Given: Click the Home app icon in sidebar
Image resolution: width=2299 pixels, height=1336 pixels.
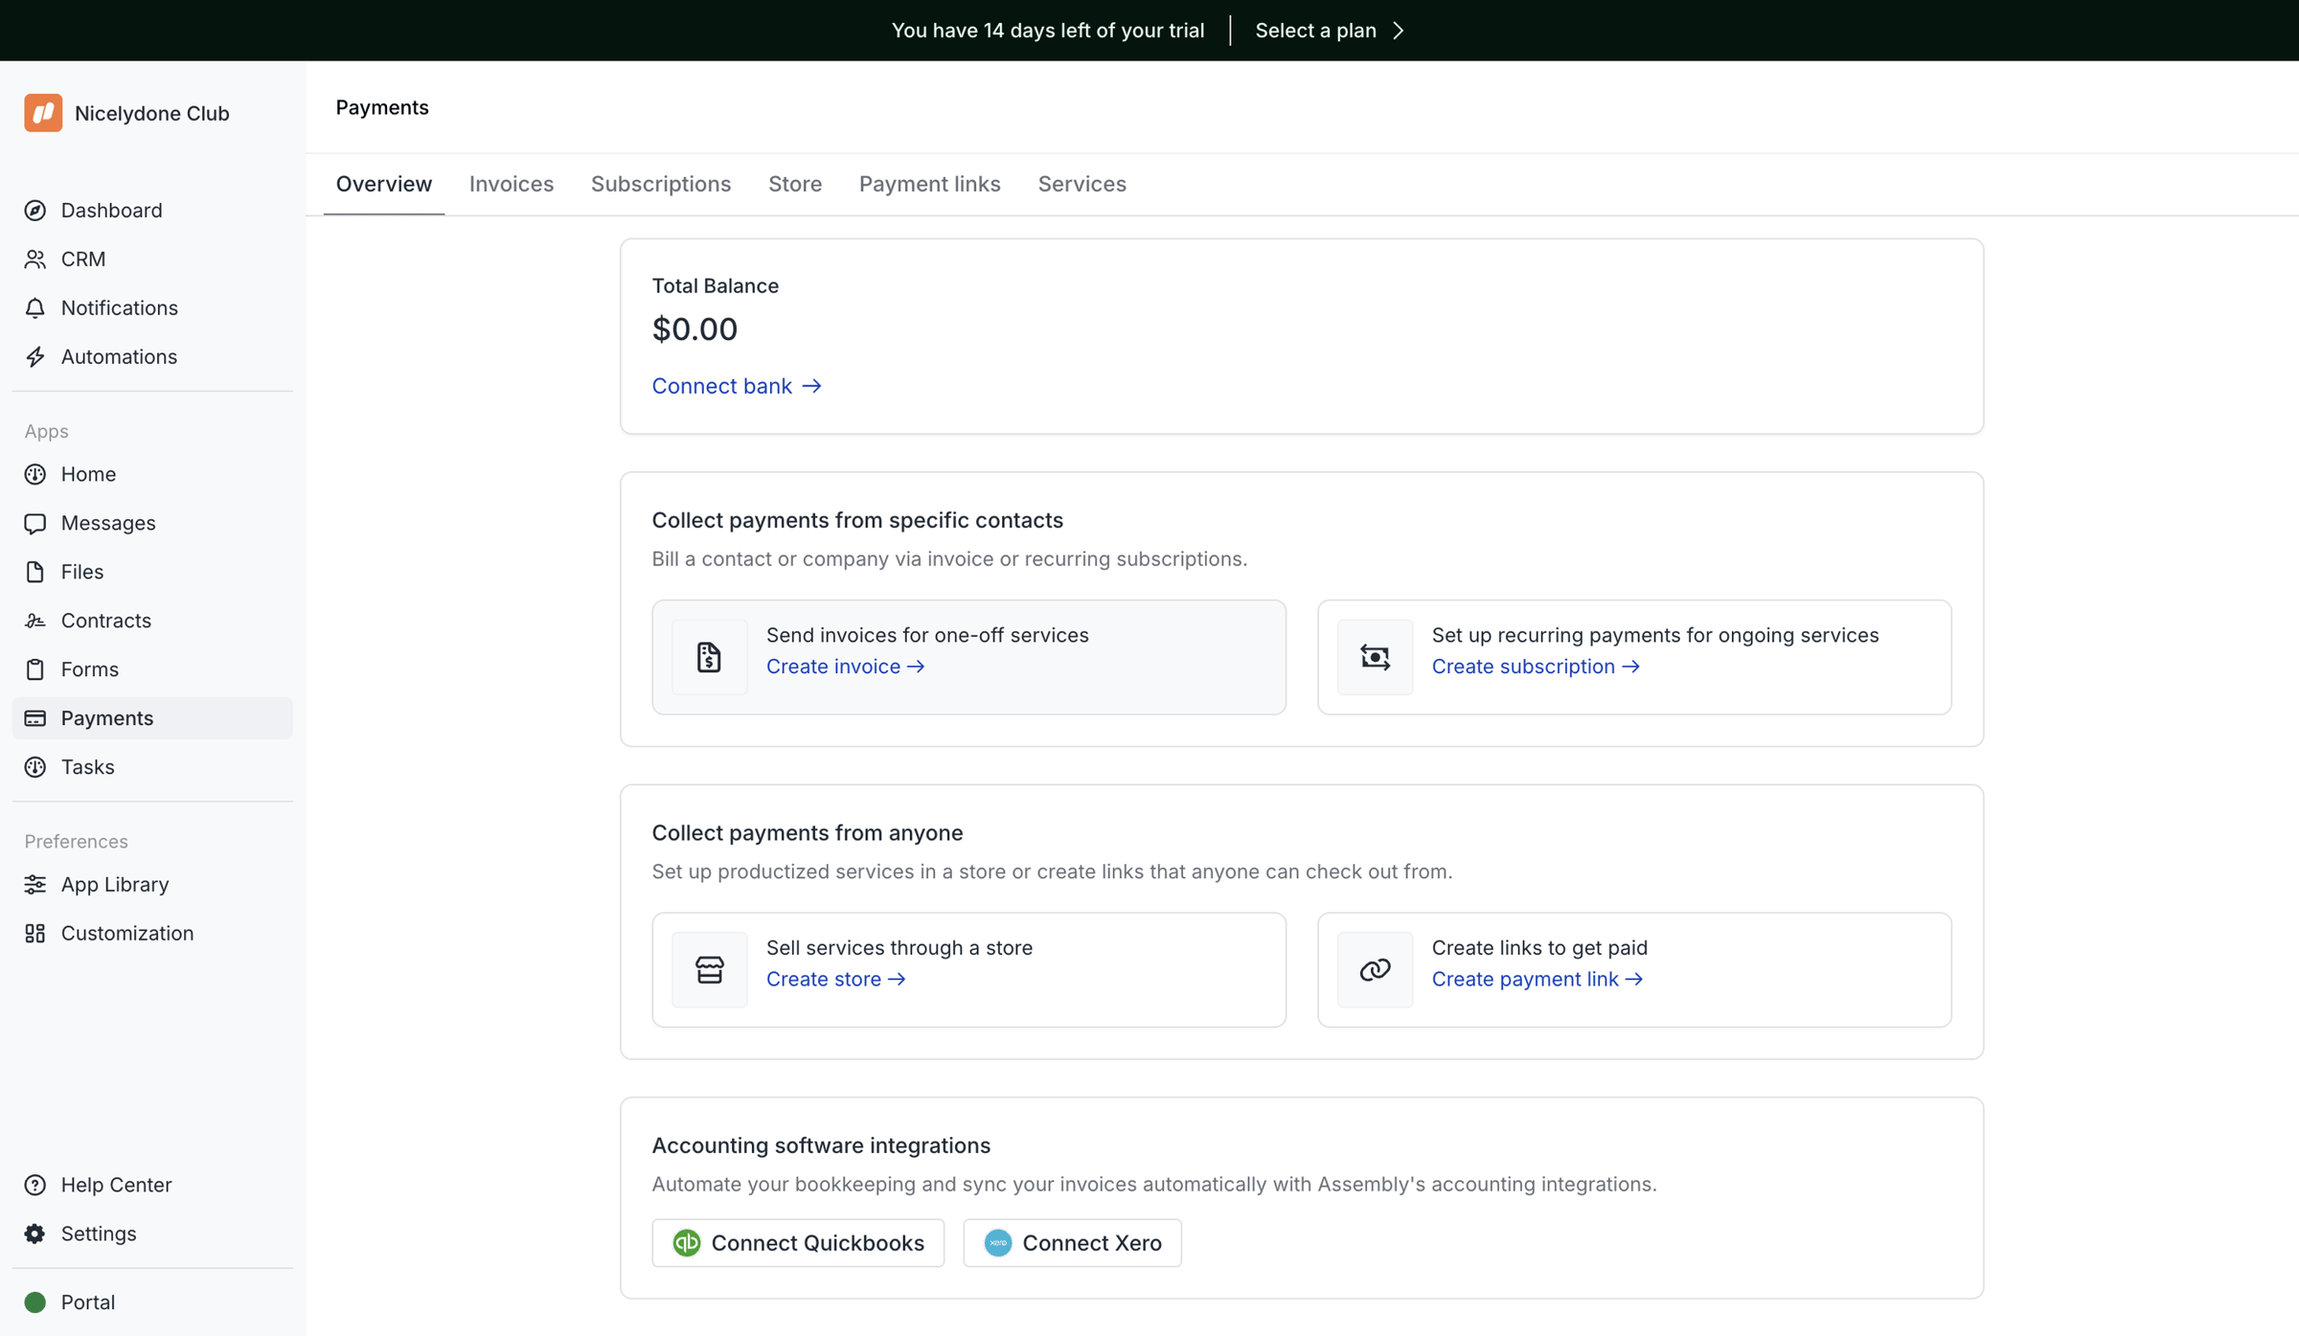Looking at the screenshot, I should pos(35,475).
